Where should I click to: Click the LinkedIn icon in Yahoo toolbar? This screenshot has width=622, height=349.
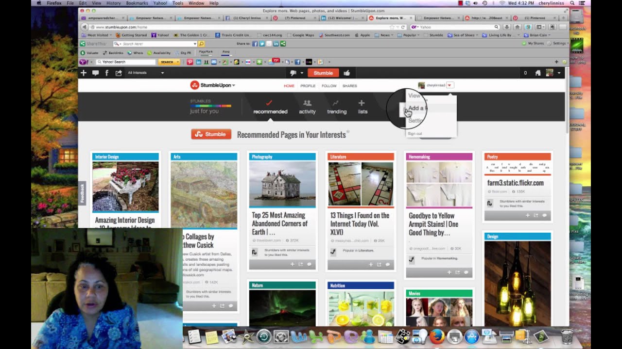click(x=198, y=62)
